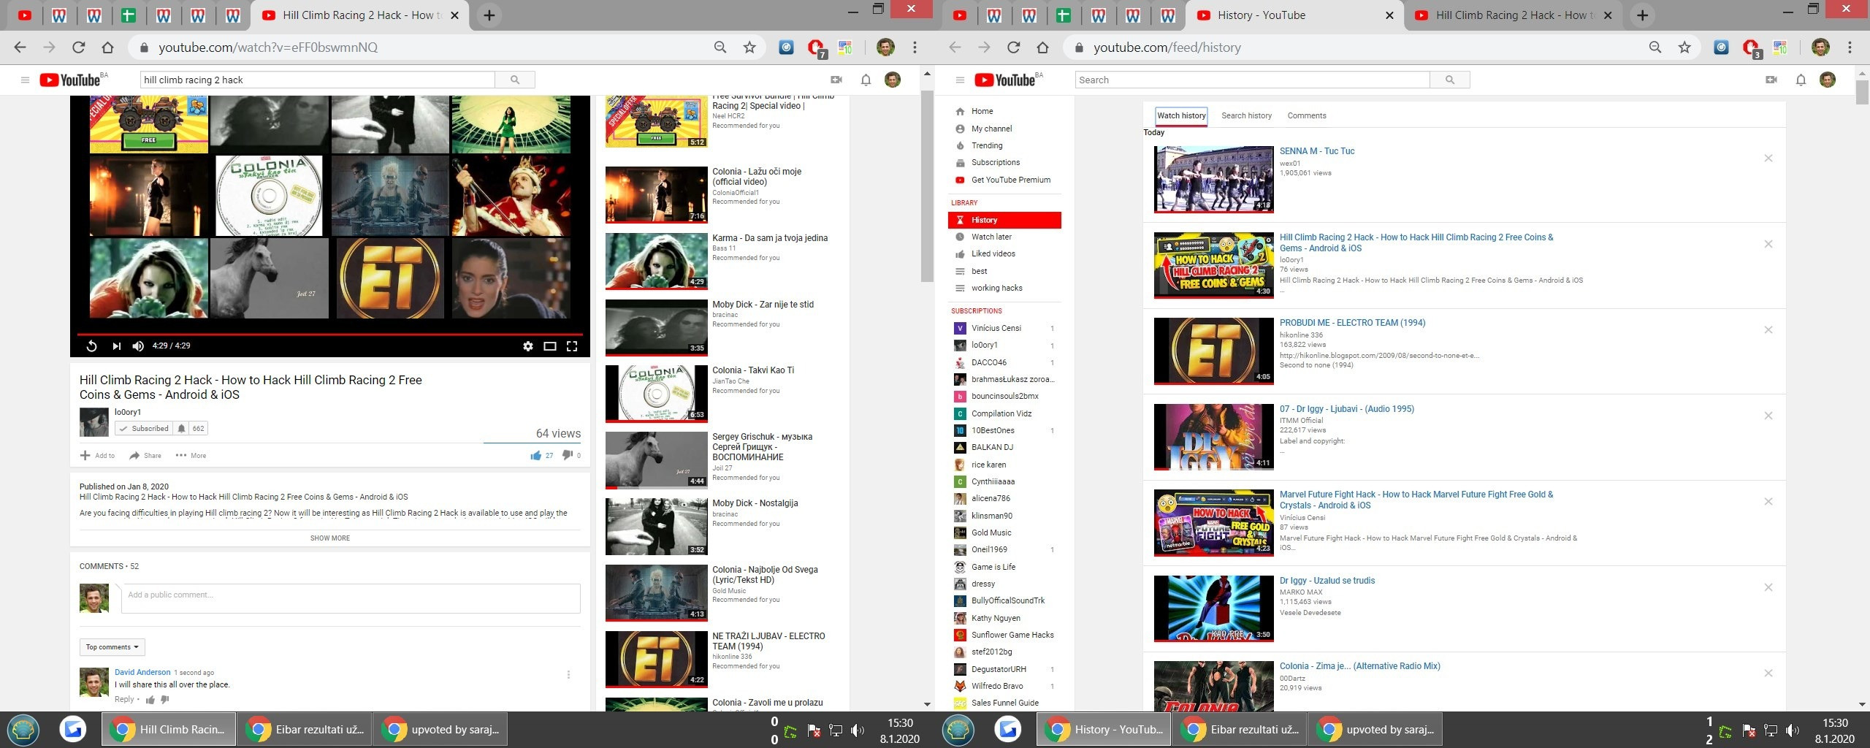Mute video with speaker icon
Screen dimensions: 1870x748
[138, 346]
